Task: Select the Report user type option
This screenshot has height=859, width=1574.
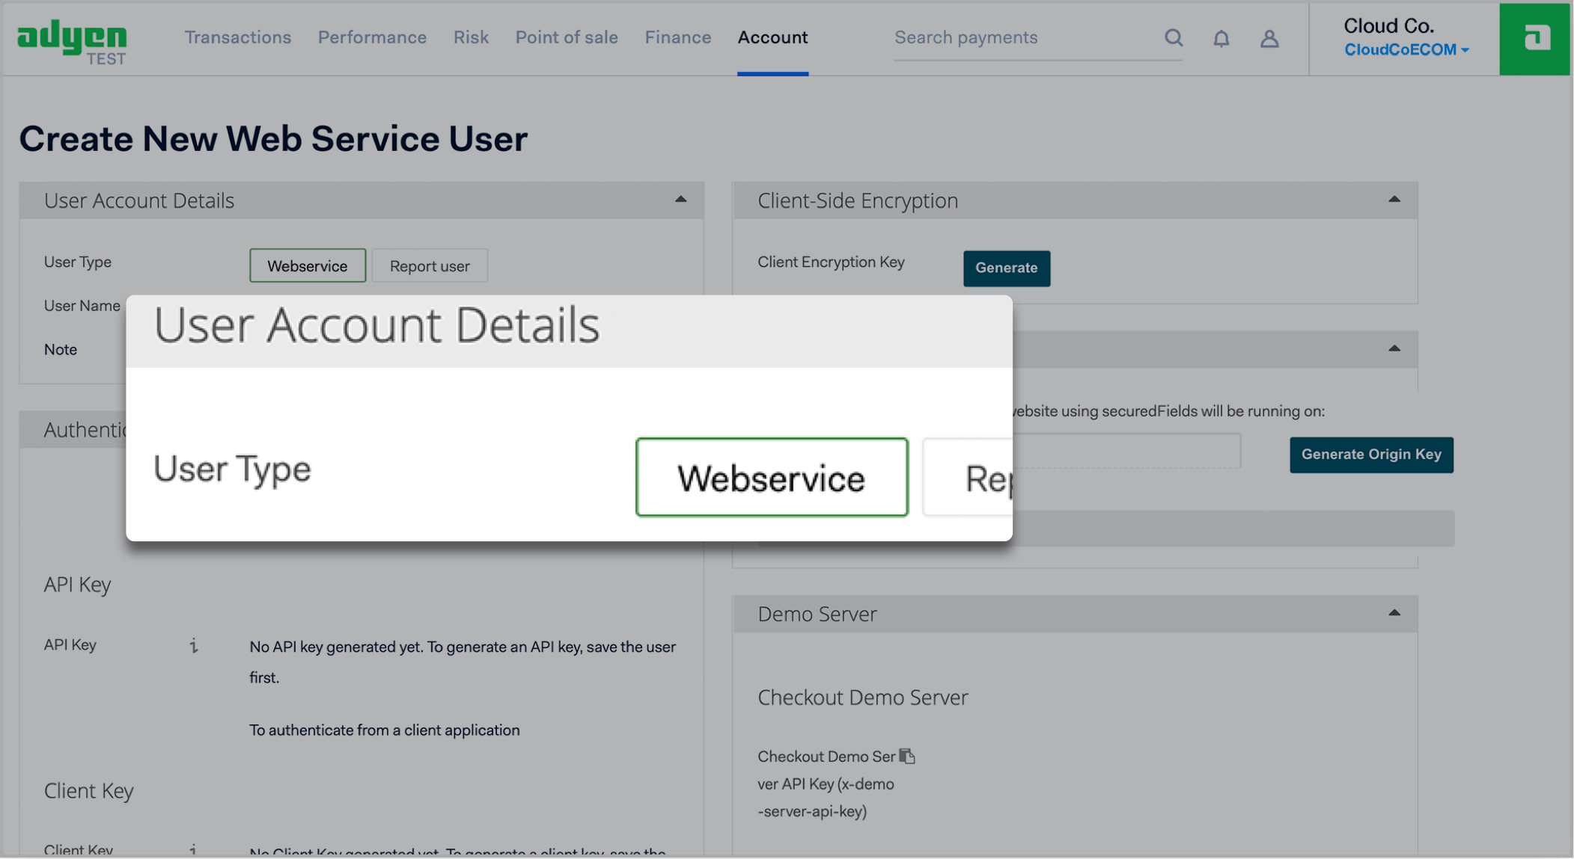Action: coord(430,266)
